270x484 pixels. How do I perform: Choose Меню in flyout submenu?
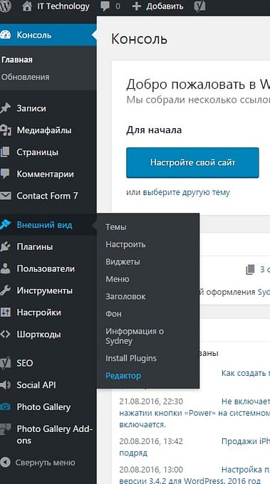pos(118,279)
